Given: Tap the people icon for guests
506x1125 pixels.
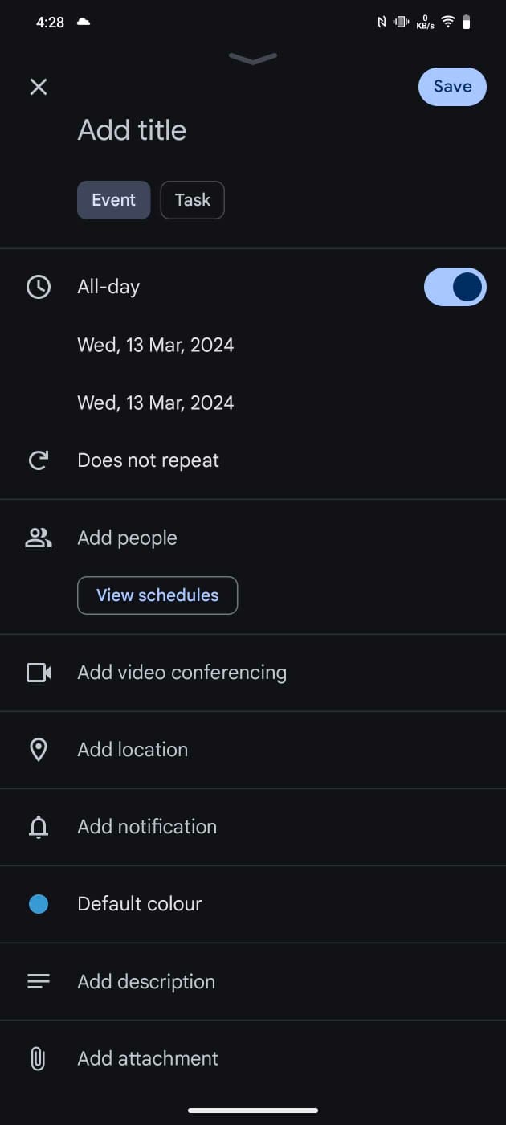Looking at the screenshot, I should [38, 538].
